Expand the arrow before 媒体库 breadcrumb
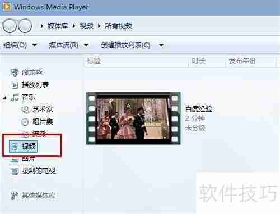The image size is (280, 214). (x=42, y=26)
